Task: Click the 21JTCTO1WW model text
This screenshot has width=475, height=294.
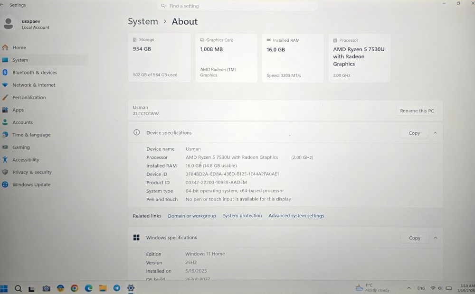Action: tap(146, 114)
